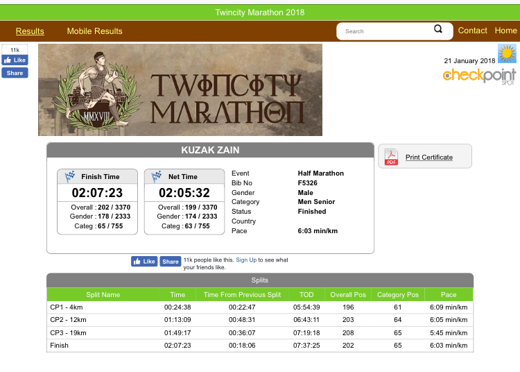Image resolution: width=520 pixels, height=372 pixels.
Task: Select the CP2 - 12km split row
Action: tap(260, 320)
